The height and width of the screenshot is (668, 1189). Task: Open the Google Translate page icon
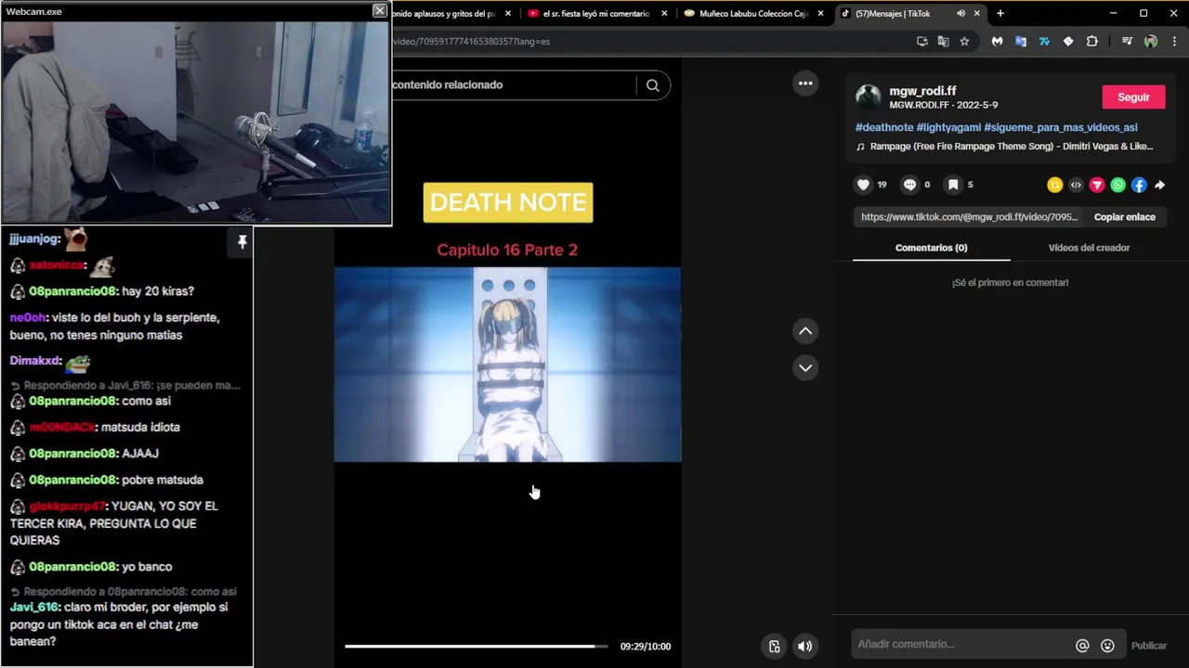pyautogui.click(x=943, y=42)
